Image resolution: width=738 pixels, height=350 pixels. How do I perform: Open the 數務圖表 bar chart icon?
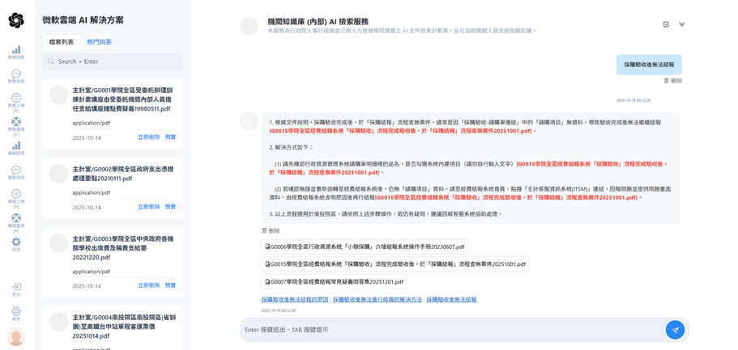click(16, 49)
